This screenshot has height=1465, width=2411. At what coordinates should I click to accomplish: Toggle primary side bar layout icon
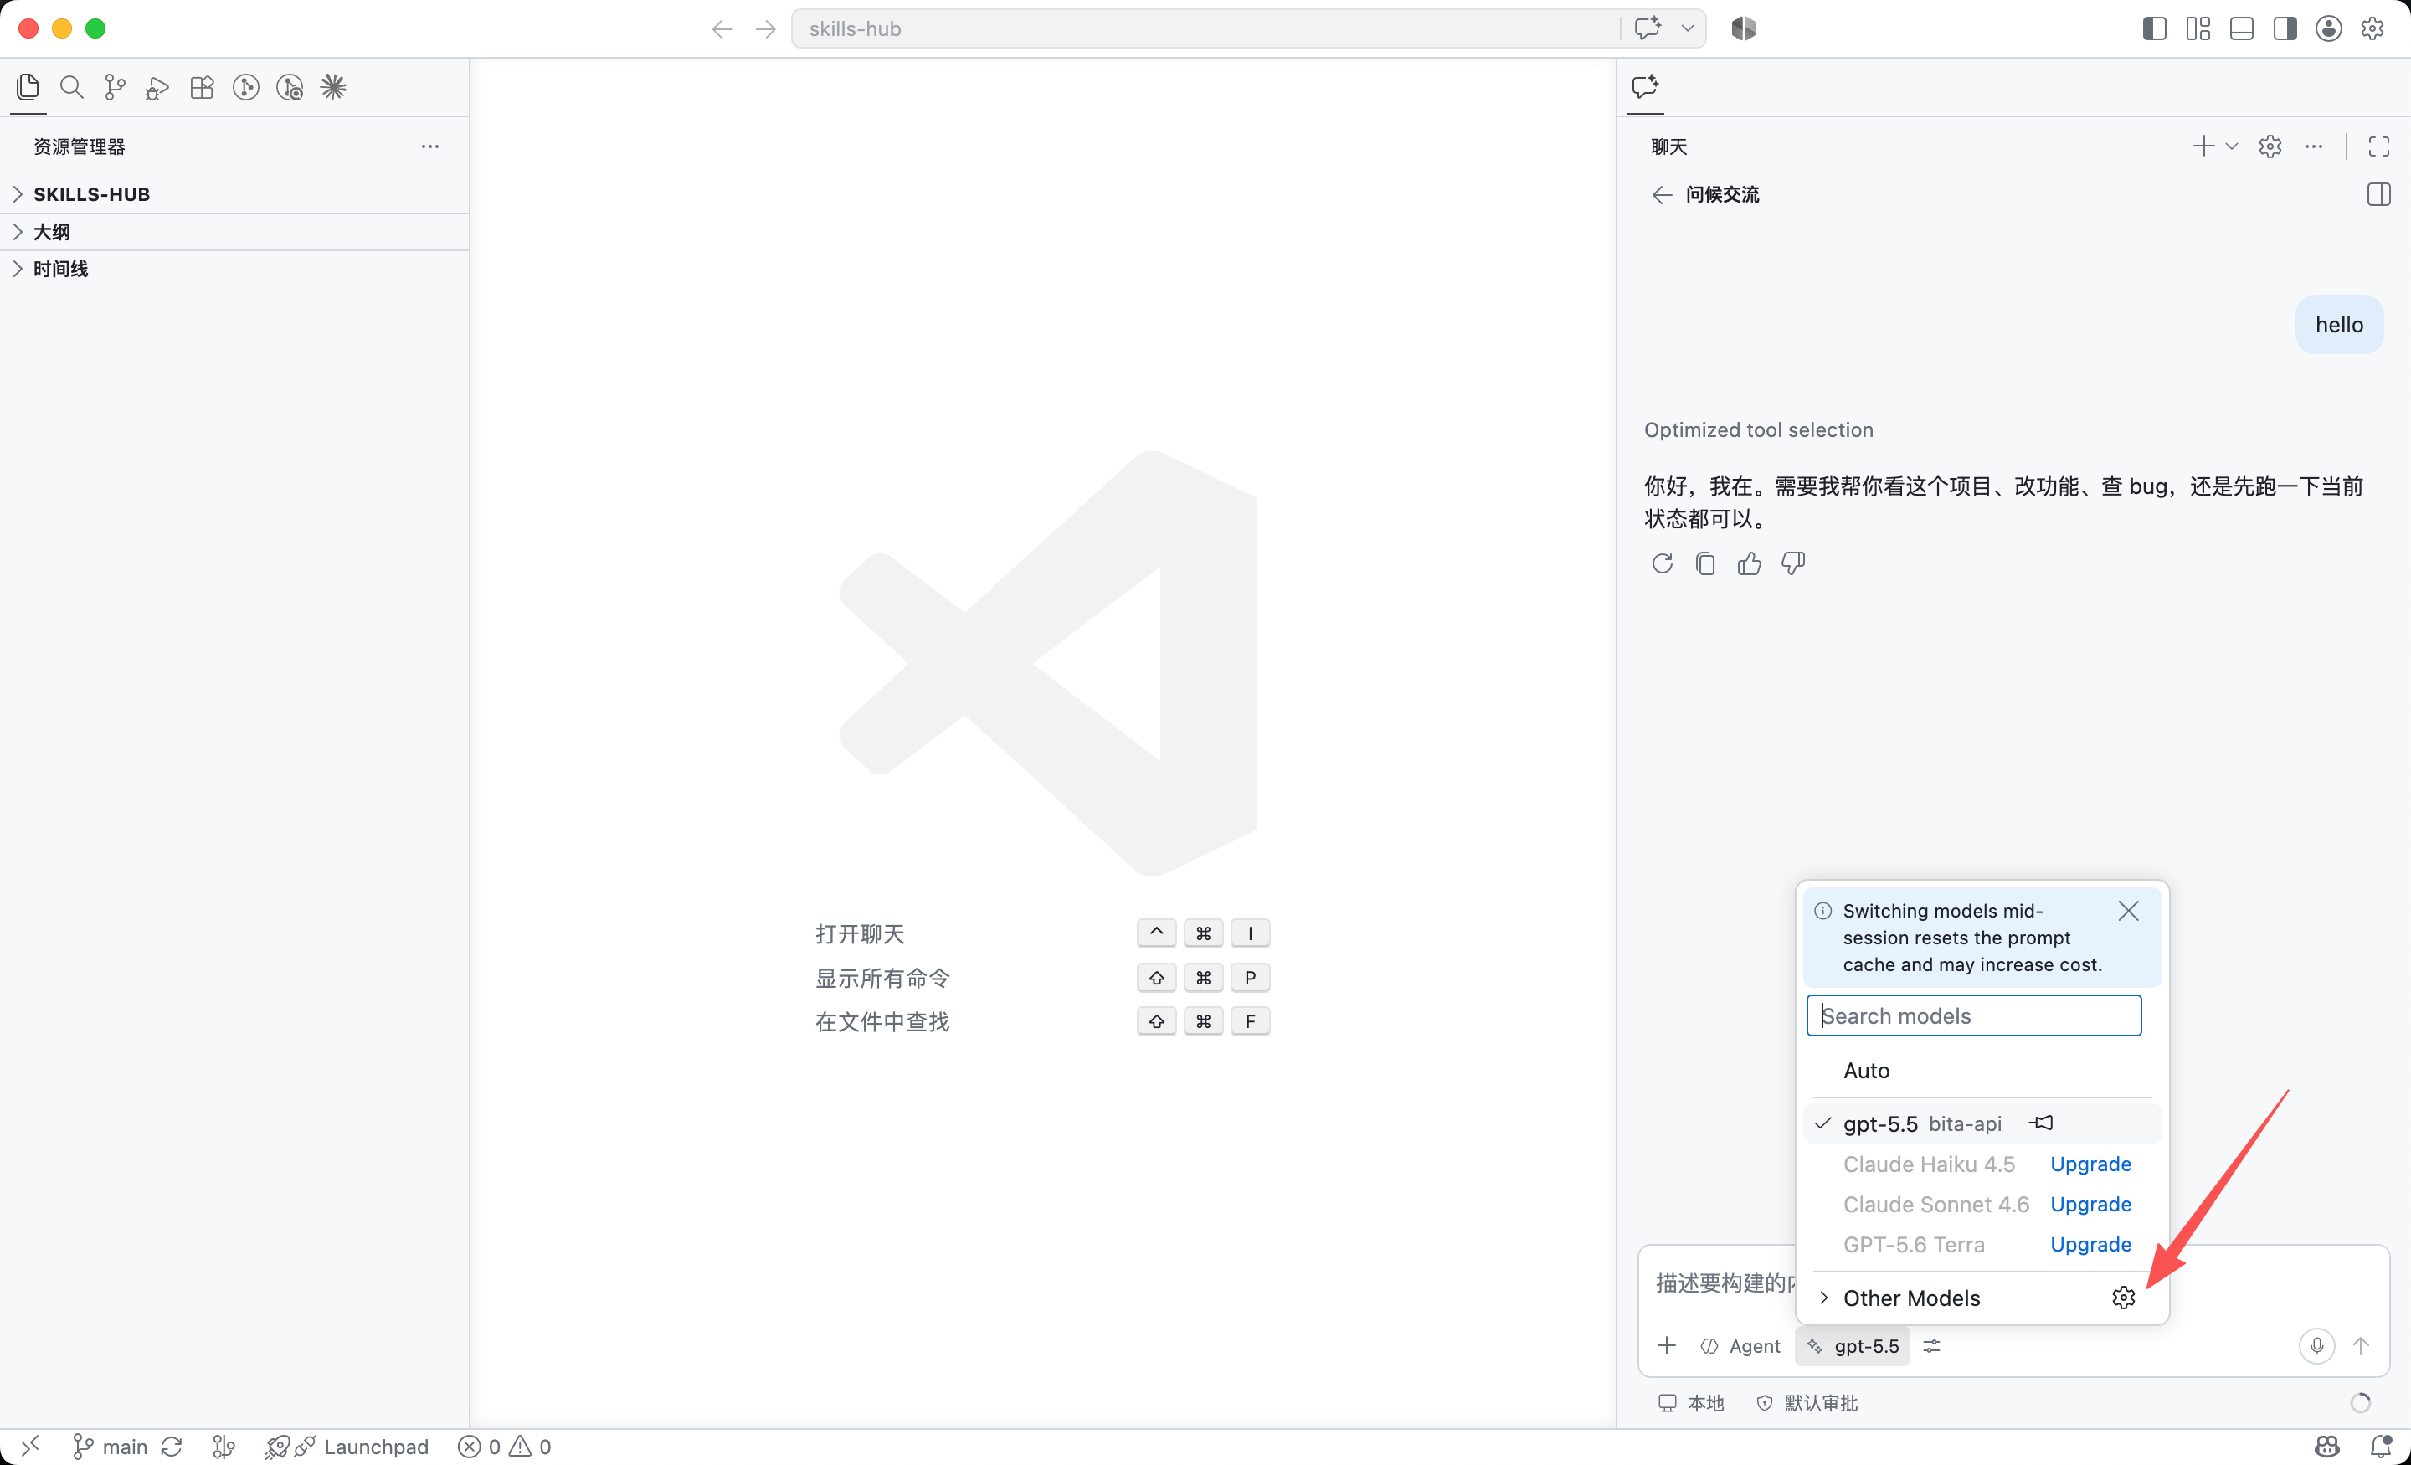[x=2155, y=28]
